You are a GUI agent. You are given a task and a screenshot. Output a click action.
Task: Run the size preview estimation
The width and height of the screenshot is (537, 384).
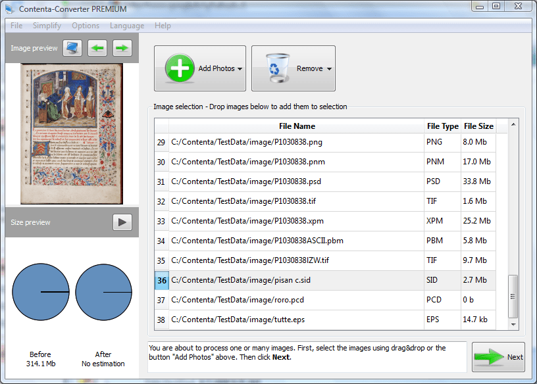tap(122, 222)
